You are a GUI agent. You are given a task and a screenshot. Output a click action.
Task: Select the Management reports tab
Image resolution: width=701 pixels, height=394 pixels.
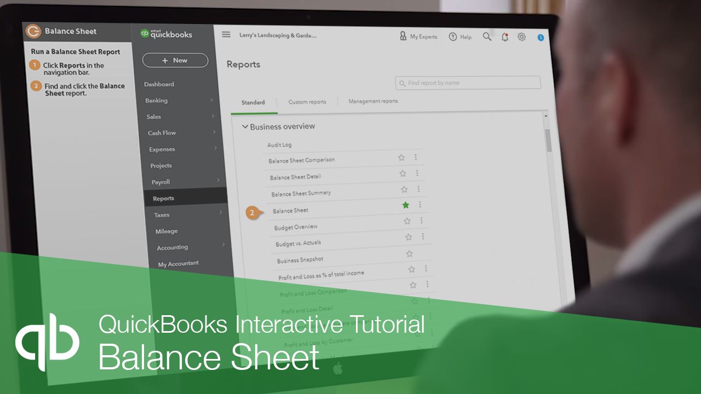(373, 101)
